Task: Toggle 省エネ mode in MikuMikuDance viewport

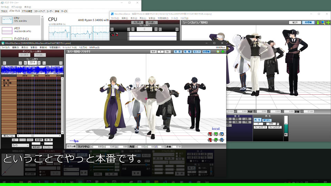Action: (197, 52)
